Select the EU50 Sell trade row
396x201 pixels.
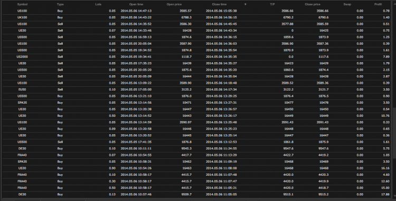click(197, 89)
